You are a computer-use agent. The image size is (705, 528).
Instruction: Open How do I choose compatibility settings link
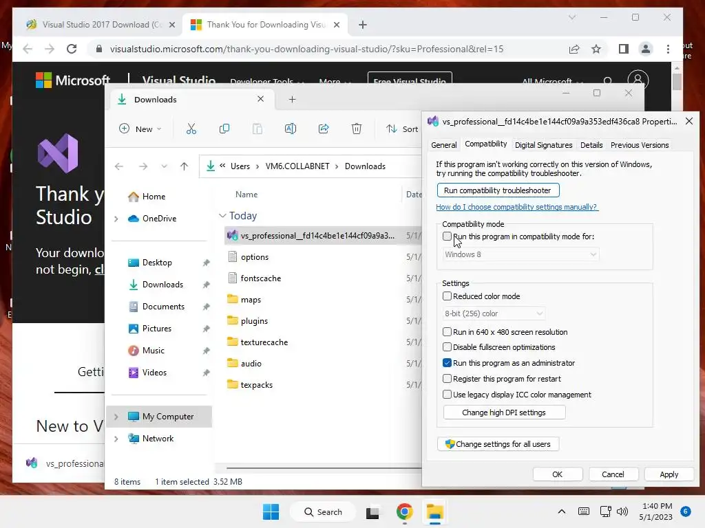[516, 207]
